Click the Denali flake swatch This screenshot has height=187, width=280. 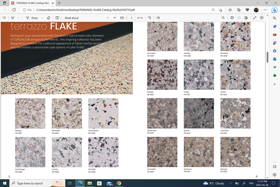199,113
